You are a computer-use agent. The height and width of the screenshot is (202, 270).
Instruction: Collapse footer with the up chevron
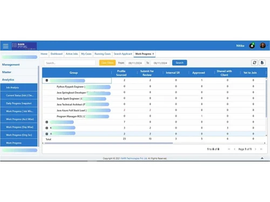tap(262, 158)
